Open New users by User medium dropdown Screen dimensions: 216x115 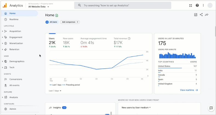click(x=136, y=108)
